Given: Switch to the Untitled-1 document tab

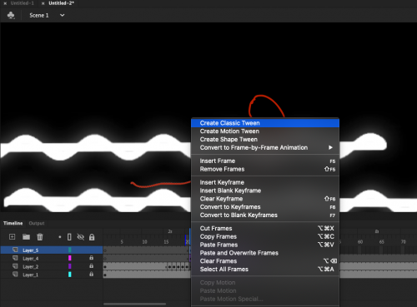Looking at the screenshot, I should click(23, 3).
